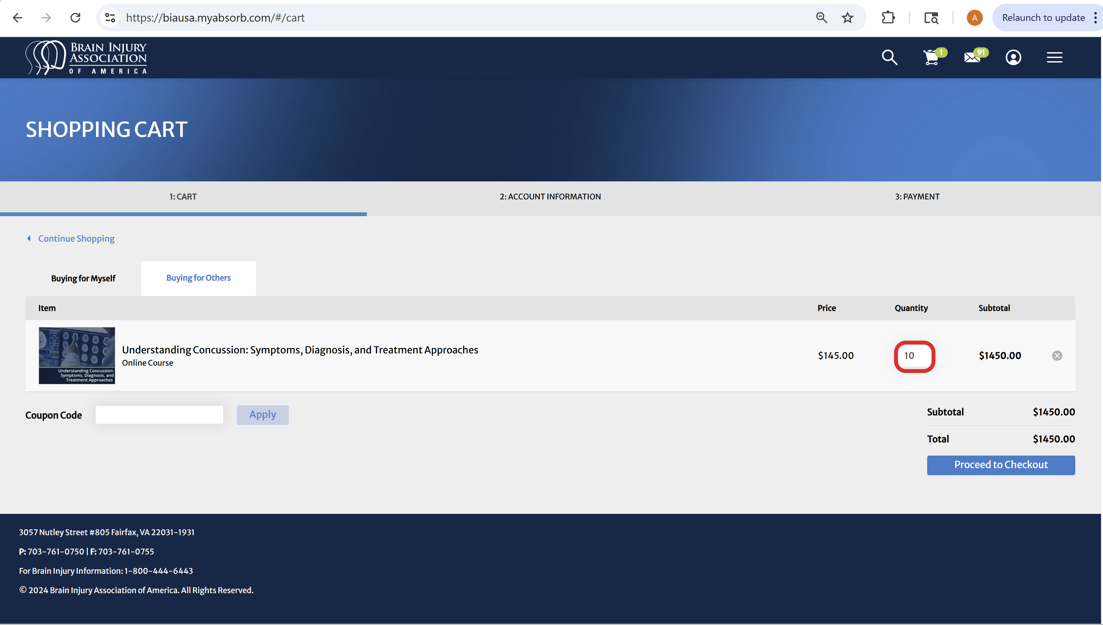Click the address bar URL
This screenshot has width=1103, height=625.
(x=215, y=18)
